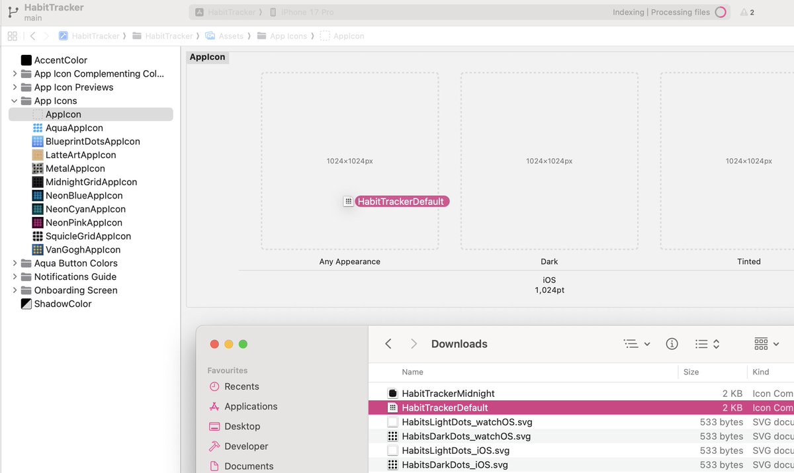Click AppIcon in the breadcrumb path
The image size is (794, 473).
pyautogui.click(x=342, y=36)
